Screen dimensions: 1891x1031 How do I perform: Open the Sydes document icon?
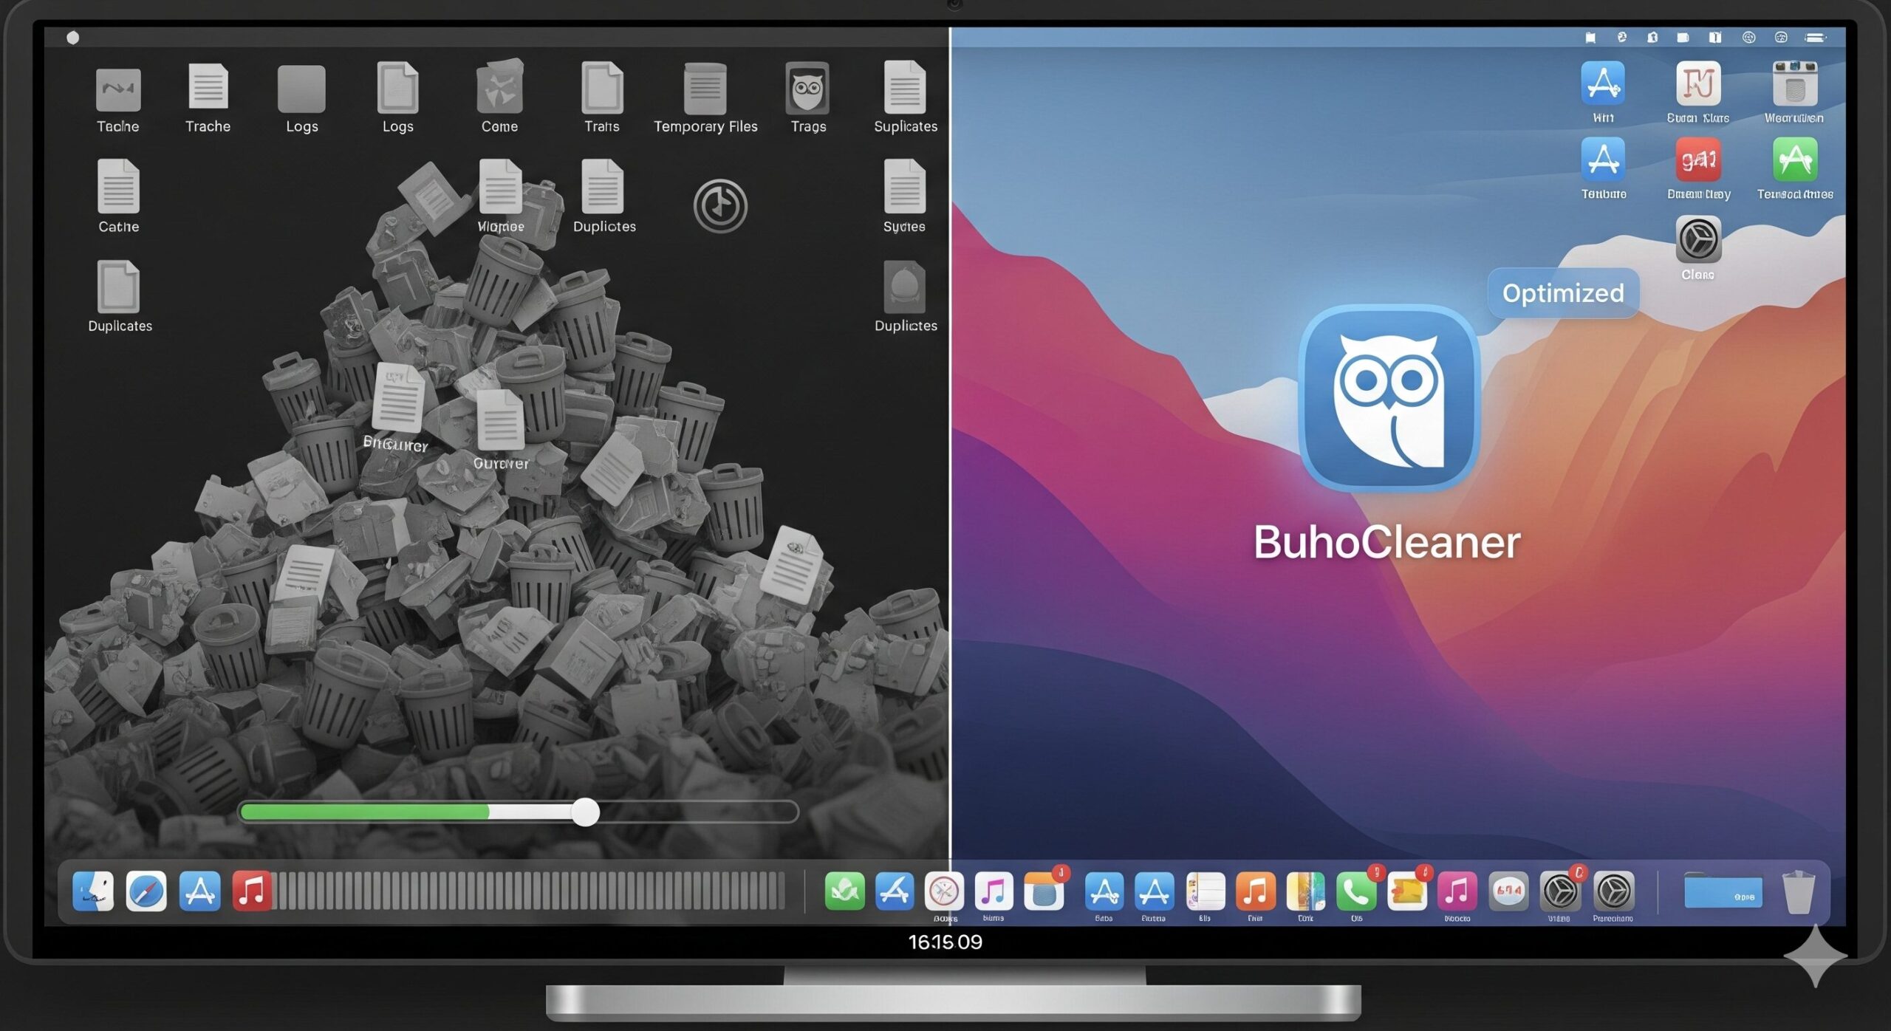(x=905, y=186)
